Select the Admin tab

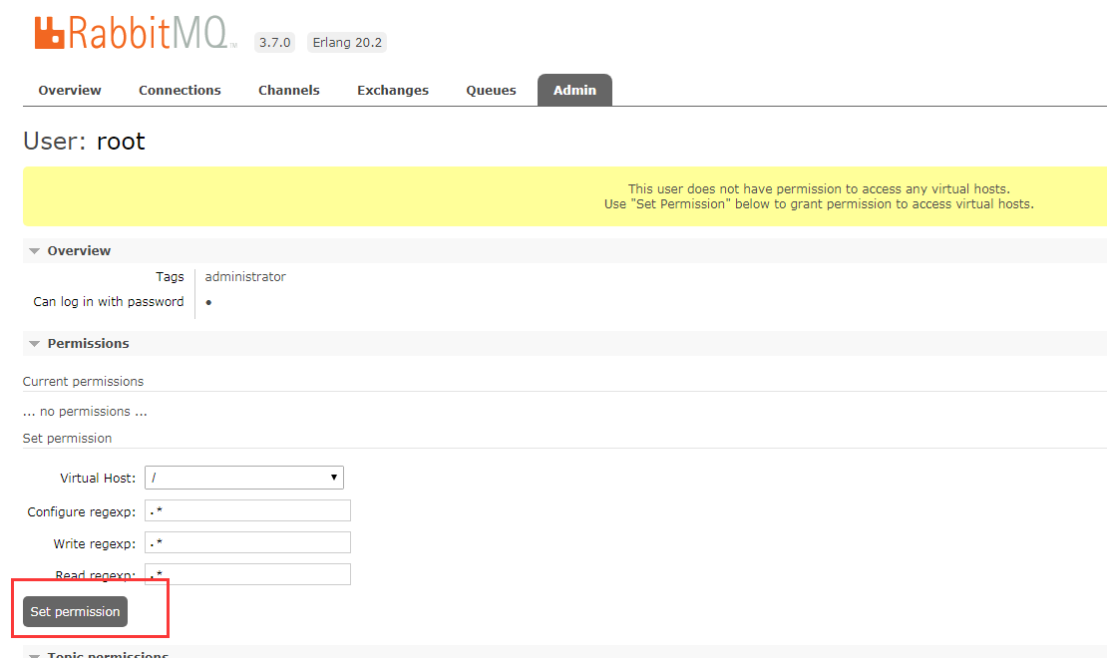point(574,91)
